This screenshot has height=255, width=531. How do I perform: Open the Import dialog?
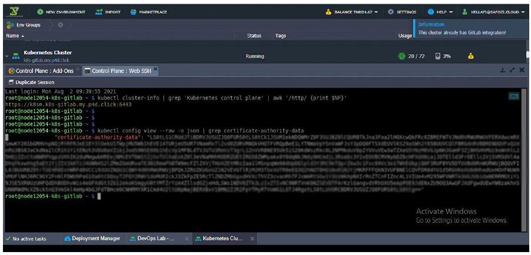pyautogui.click(x=108, y=12)
